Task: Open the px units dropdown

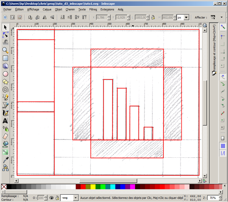Action: 186,17
